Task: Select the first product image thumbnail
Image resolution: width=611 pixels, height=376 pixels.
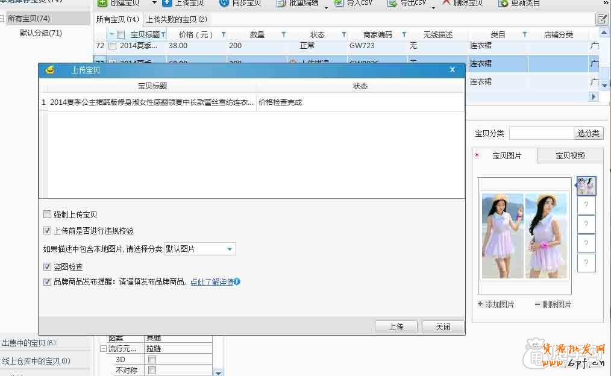Action: pos(586,186)
